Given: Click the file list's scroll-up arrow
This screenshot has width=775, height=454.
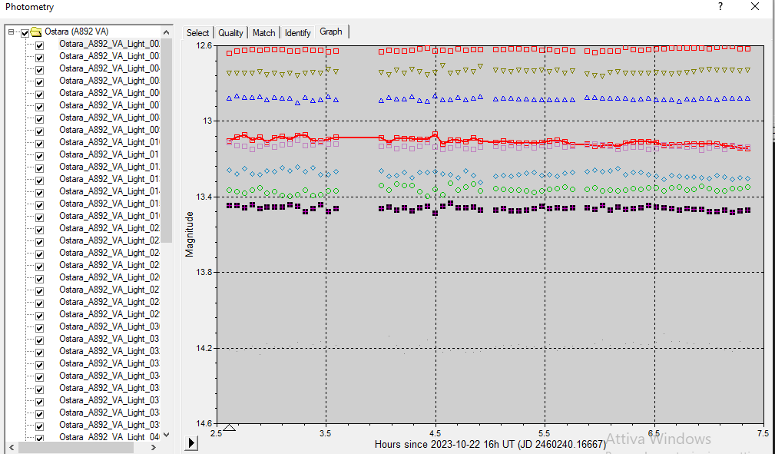Looking at the screenshot, I should [x=167, y=32].
